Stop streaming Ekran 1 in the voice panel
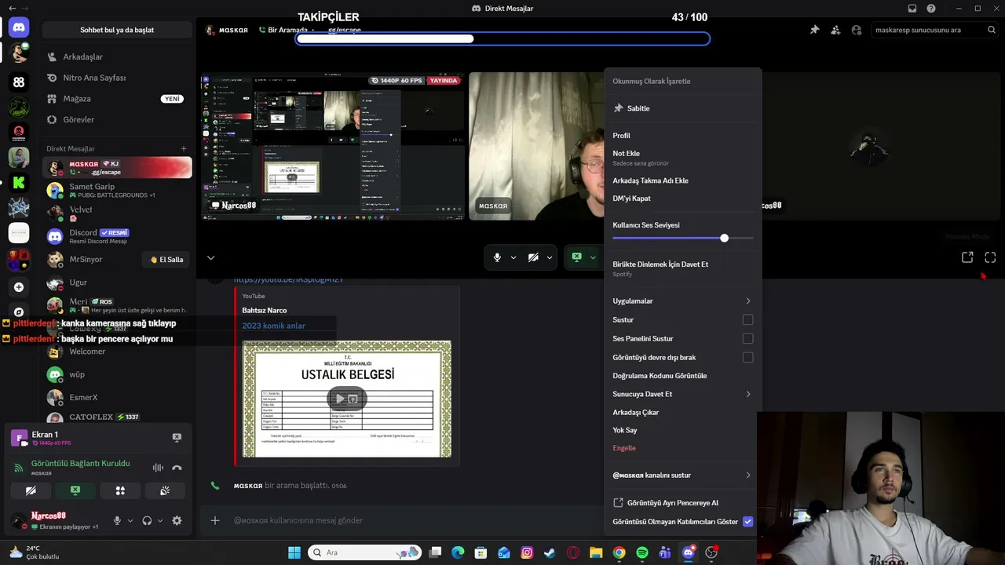 [177, 437]
